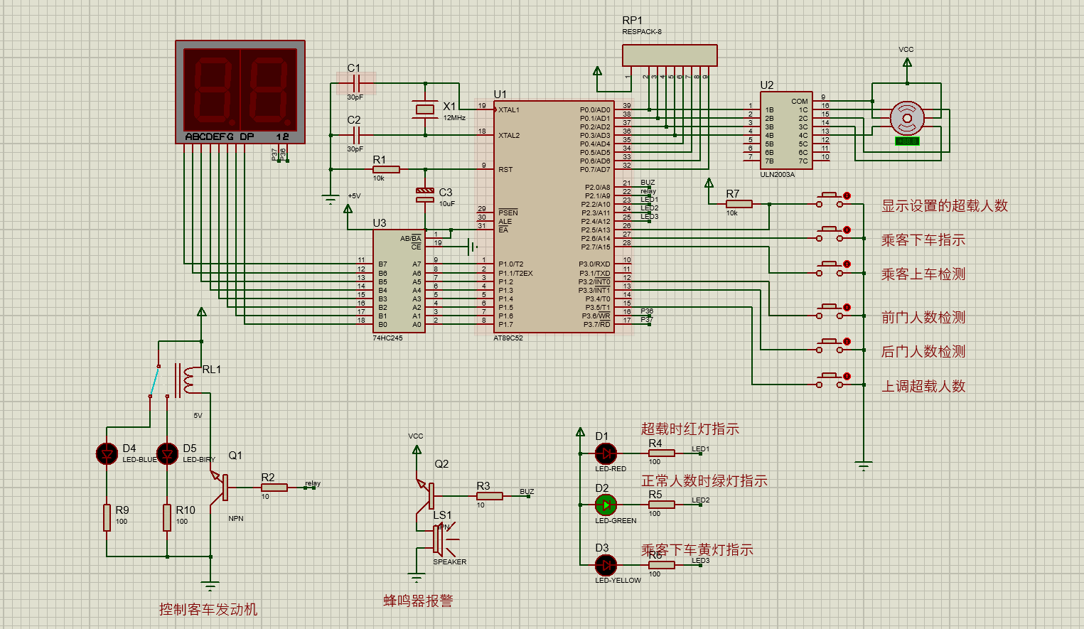
Task: Click the VCC terminal above Q2
Action: pos(417,449)
